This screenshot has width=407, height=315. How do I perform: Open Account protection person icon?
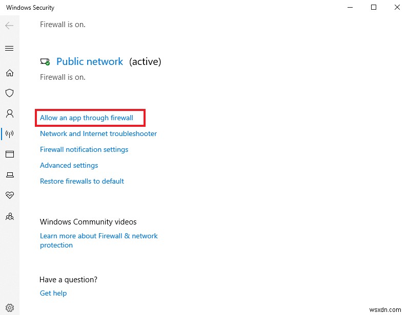coord(9,114)
